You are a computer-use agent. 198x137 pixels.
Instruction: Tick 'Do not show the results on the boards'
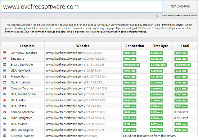tap(158, 15)
